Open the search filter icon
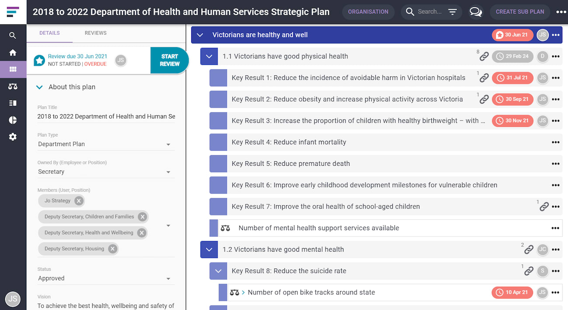The width and height of the screenshot is (568, 310). coord(453,12)
